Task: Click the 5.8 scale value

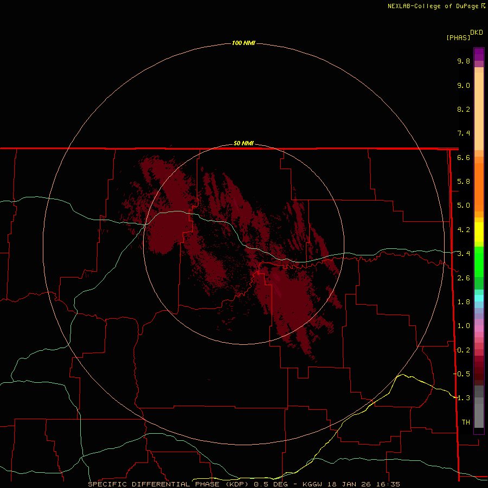Action: click(464, 182)
